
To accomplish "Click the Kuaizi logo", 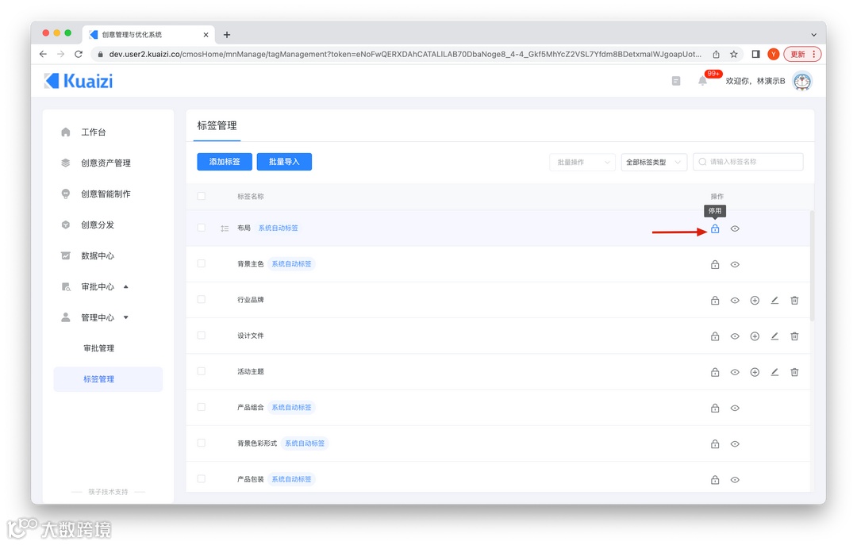I will (x=79, y=81).
